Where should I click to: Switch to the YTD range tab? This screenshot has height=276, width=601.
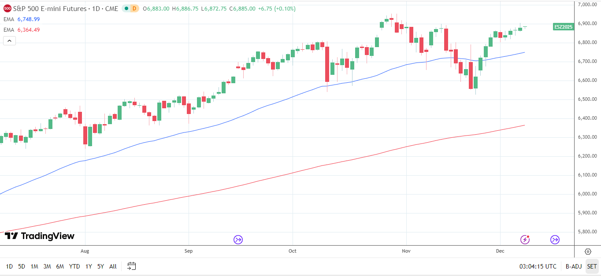pyautogui.click(x=74, y=266)
